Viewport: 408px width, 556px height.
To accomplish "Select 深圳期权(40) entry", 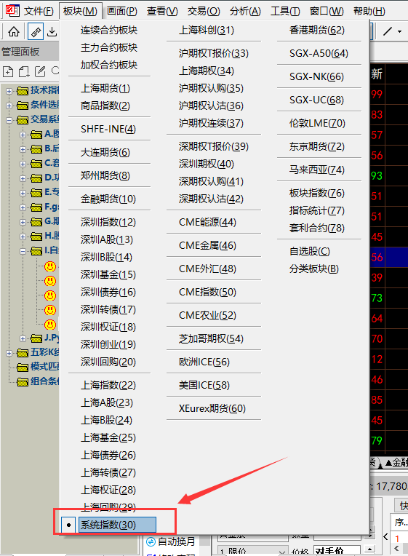I will (207, 164).
